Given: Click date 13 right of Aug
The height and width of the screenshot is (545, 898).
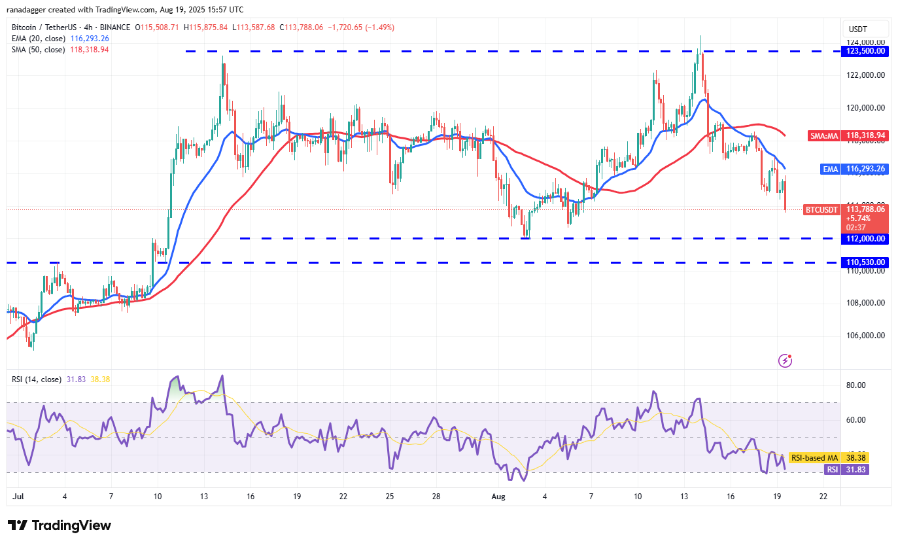Looking at the screenshot, I should click(684, 497).
